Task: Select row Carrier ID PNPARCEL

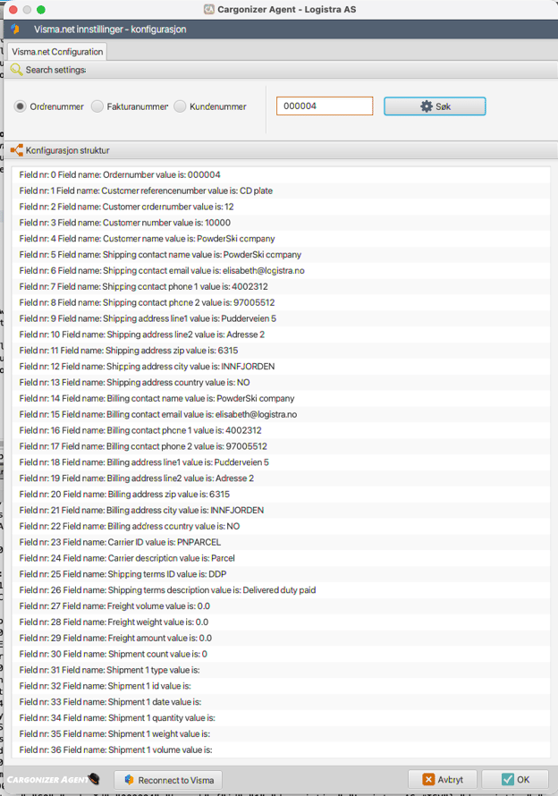Action: pyautogui.click(x=281, y=543)
